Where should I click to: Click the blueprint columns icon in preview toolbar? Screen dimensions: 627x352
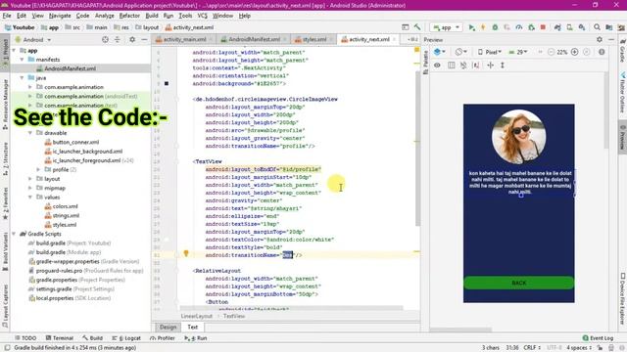451,66
